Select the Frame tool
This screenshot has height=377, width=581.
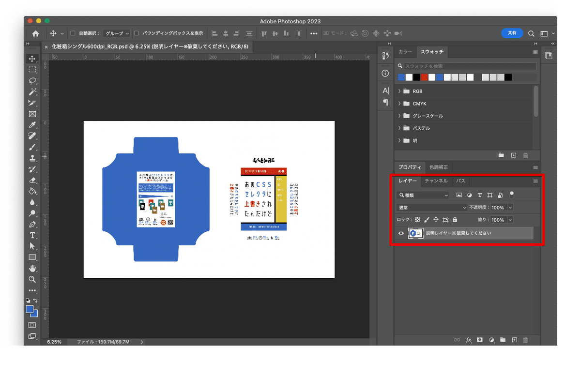(32, 114)
